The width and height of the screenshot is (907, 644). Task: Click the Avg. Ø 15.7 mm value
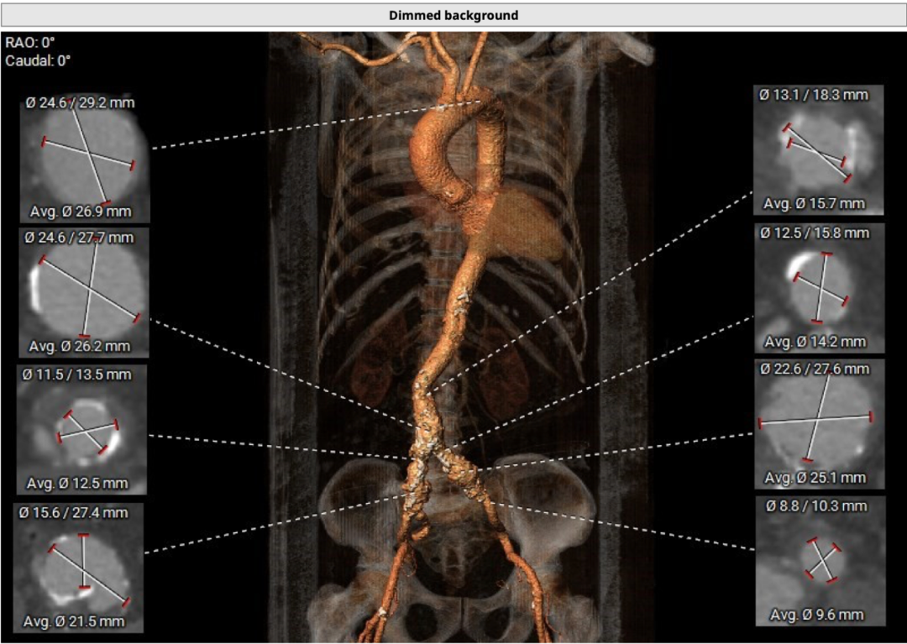[815, 203]
